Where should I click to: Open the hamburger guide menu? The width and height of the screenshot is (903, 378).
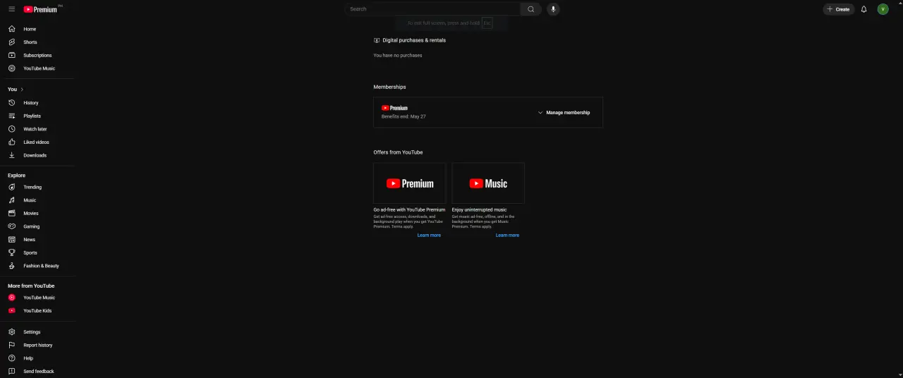pyautogui.click(x=11, y=9)
